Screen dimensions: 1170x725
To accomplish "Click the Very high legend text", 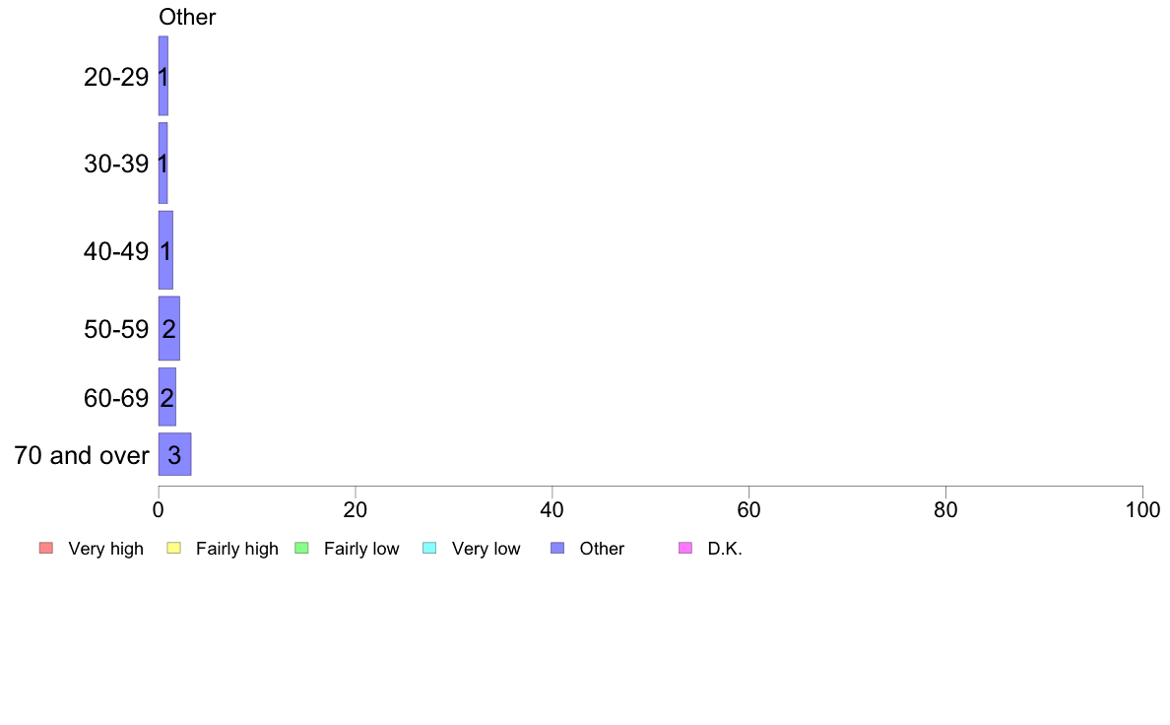I will point(106,549).
